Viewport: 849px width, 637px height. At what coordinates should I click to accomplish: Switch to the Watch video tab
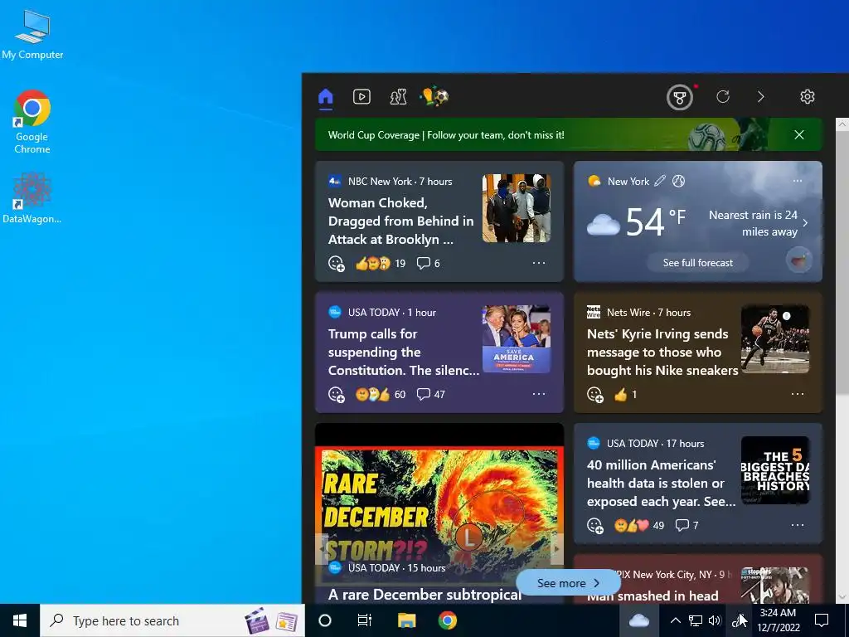point(361,97)
